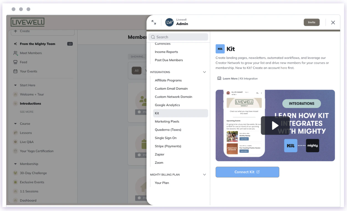Click the 'here' link to create Kit account
The height and width of the screenshot is (211, 347).
coord(284,68)
